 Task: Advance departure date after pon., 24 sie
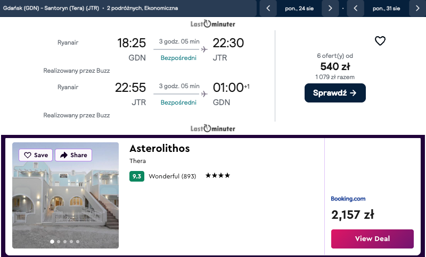coord(330,8)
